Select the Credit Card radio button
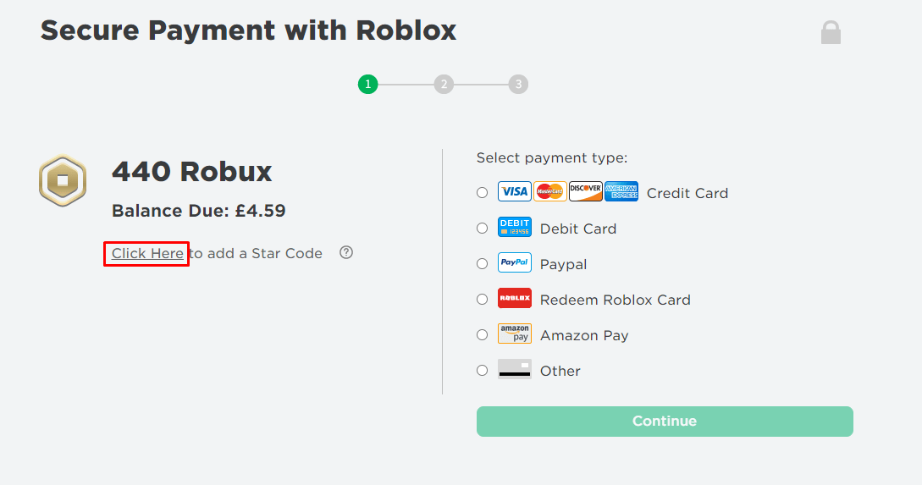Image resolution: width=922 pixels, height=485 pixels. click(x=483, y=193)
